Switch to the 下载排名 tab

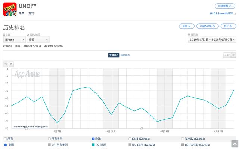[114, 55]
